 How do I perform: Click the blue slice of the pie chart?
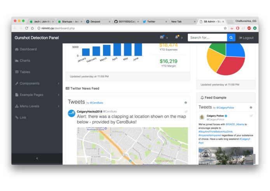click(x=235, y=49)
